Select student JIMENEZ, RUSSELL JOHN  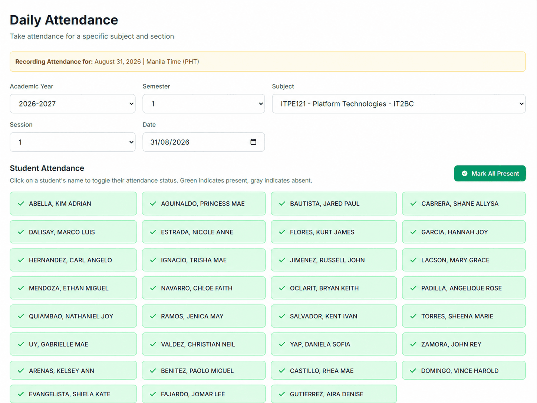click(x=334, y=260)
